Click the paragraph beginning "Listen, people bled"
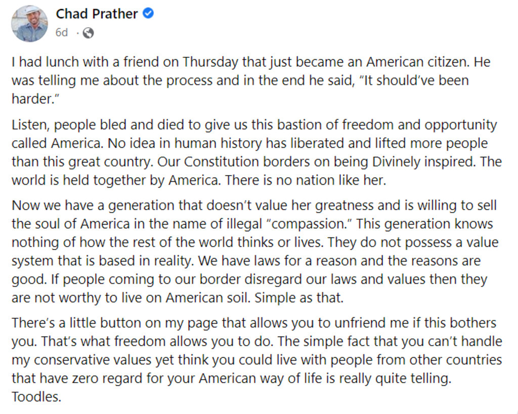 256,152
